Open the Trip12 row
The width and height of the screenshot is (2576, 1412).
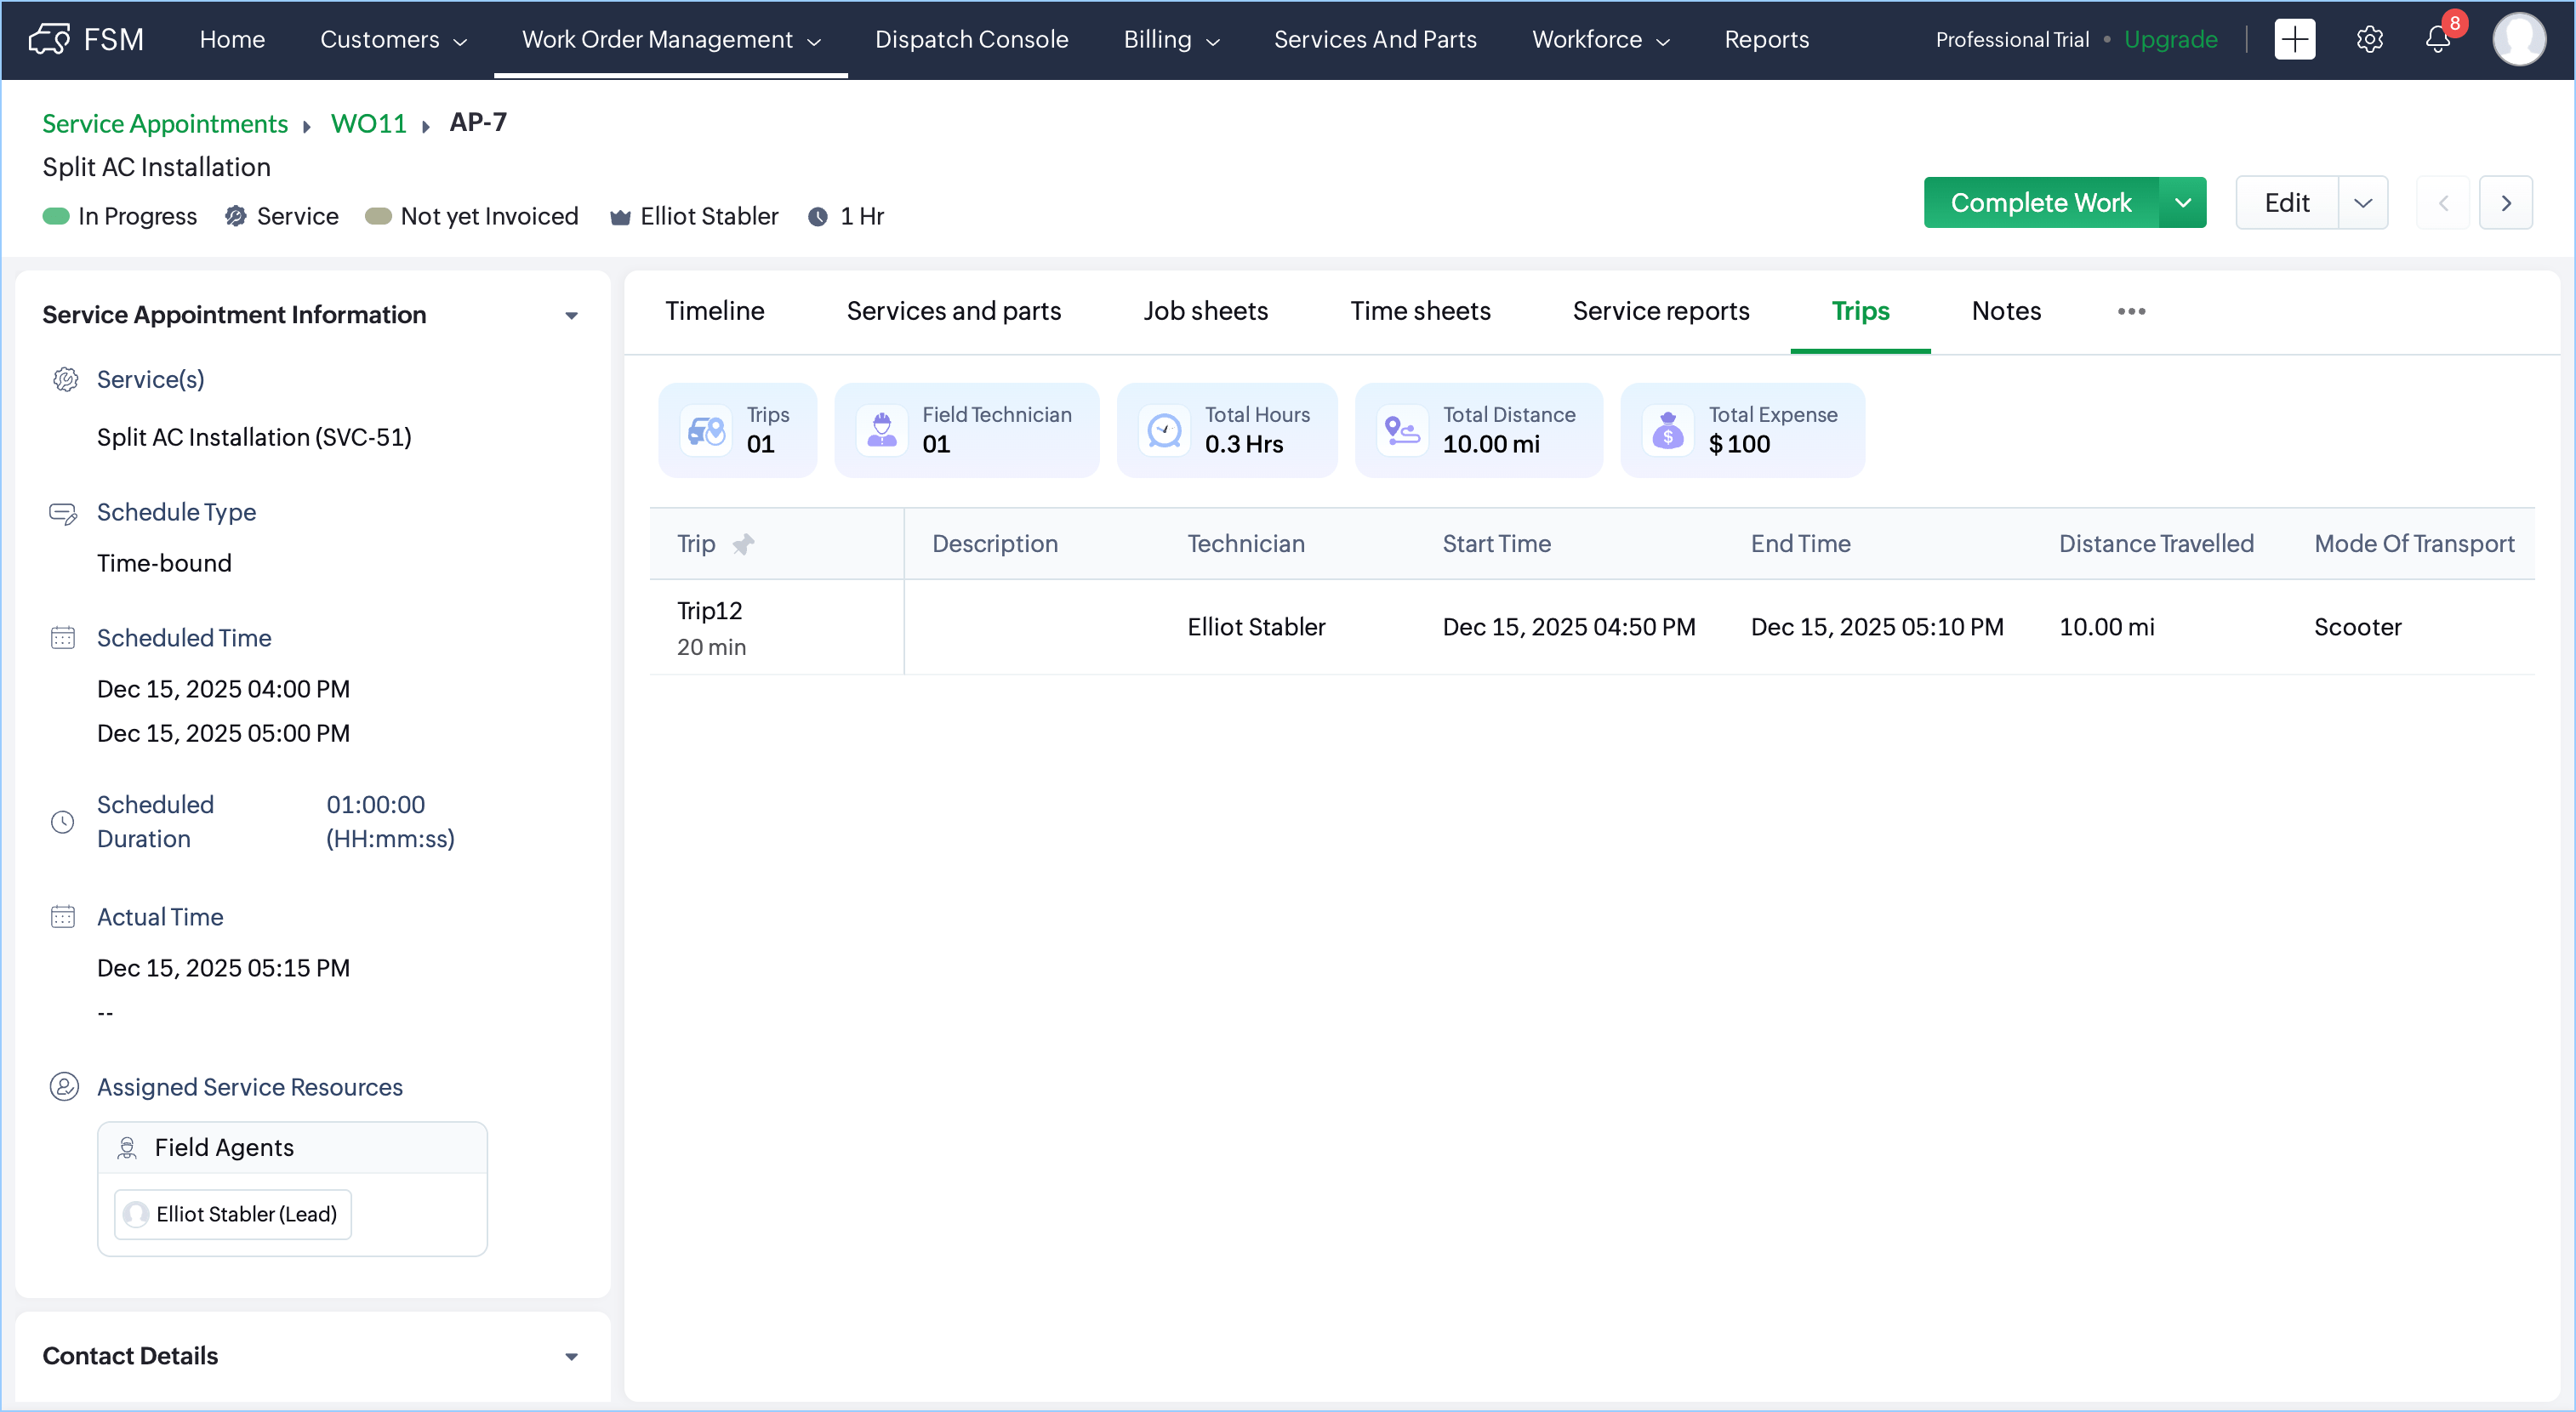pyautogui.click(x=709, y=611)
